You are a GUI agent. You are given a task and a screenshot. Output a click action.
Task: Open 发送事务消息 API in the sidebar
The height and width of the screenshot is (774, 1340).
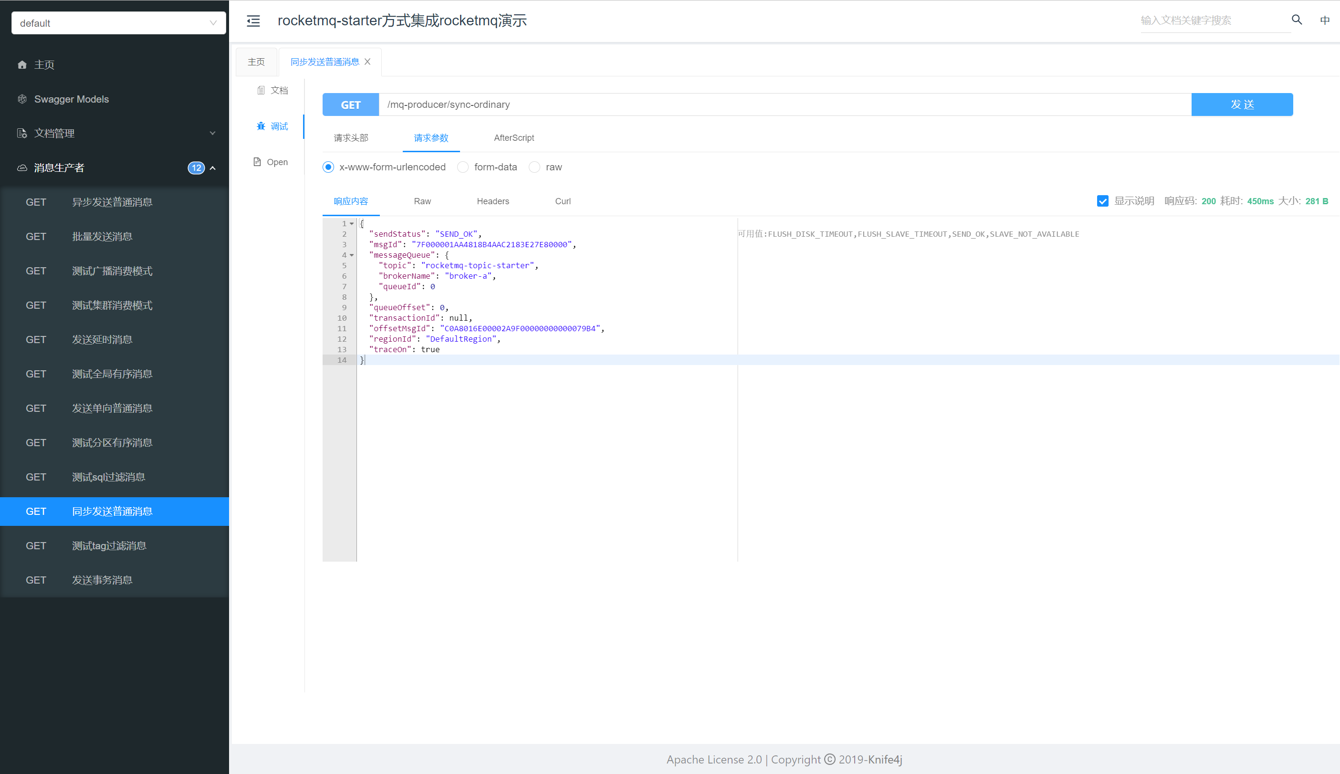pyautogui.click(x=102, y=580)
